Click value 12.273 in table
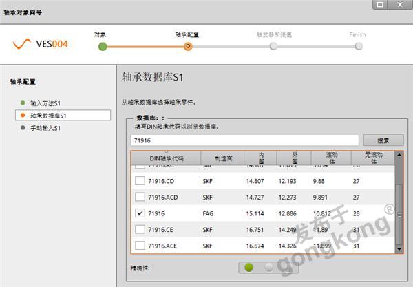413x287 pixels. pos(287,198)
